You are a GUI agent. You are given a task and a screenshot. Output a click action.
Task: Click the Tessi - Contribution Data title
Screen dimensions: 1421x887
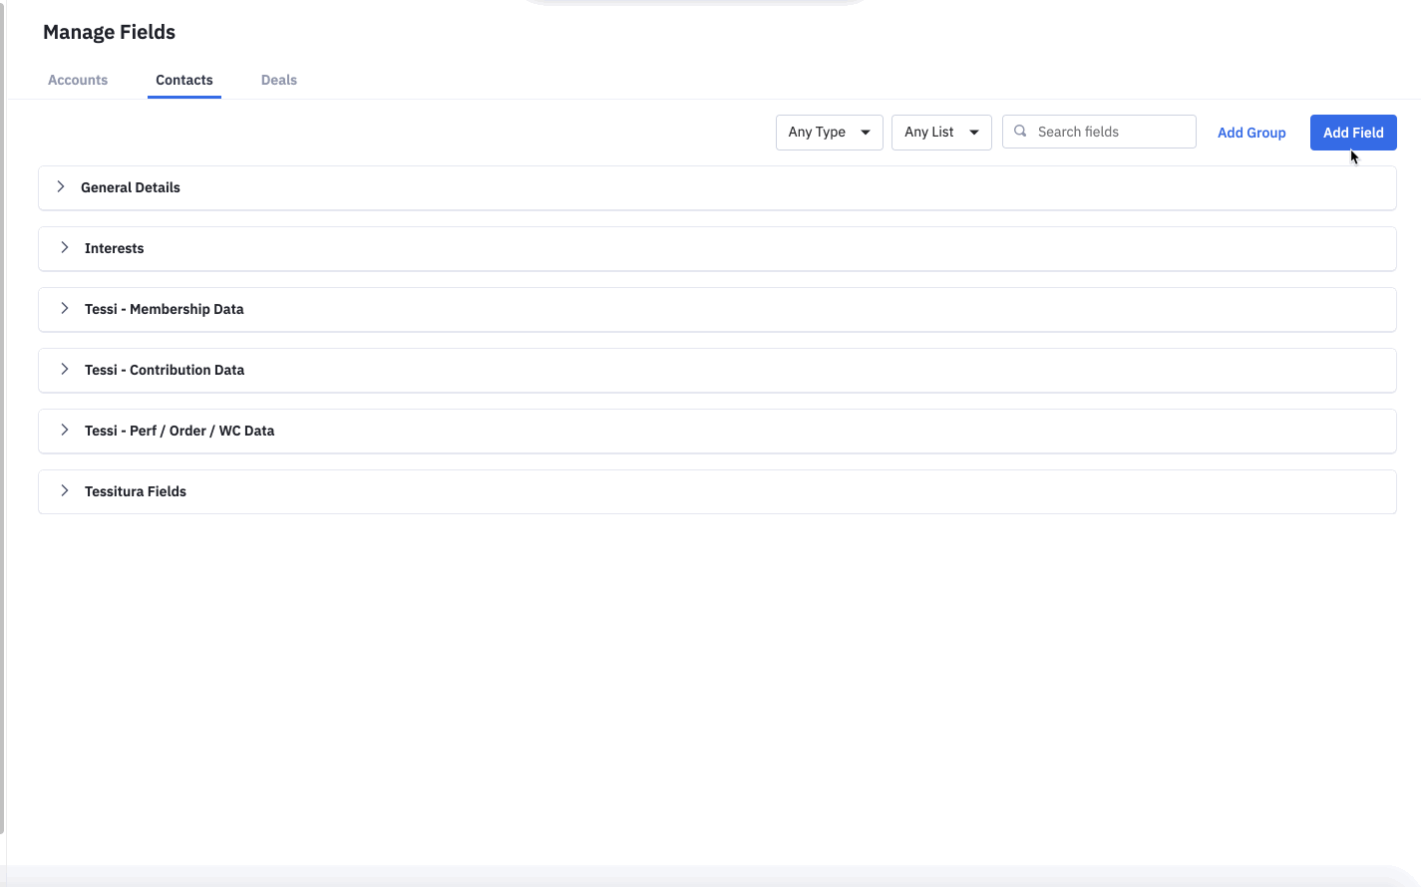(x=165, y=370)
